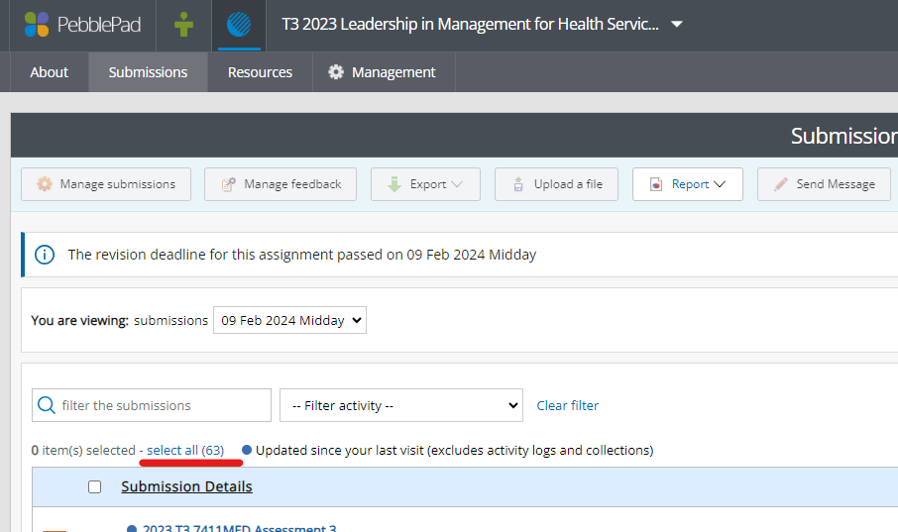Click the PebblePad logo icon
Image resolution: width=898 pixels, height=532 pixels.
(37, 25)
